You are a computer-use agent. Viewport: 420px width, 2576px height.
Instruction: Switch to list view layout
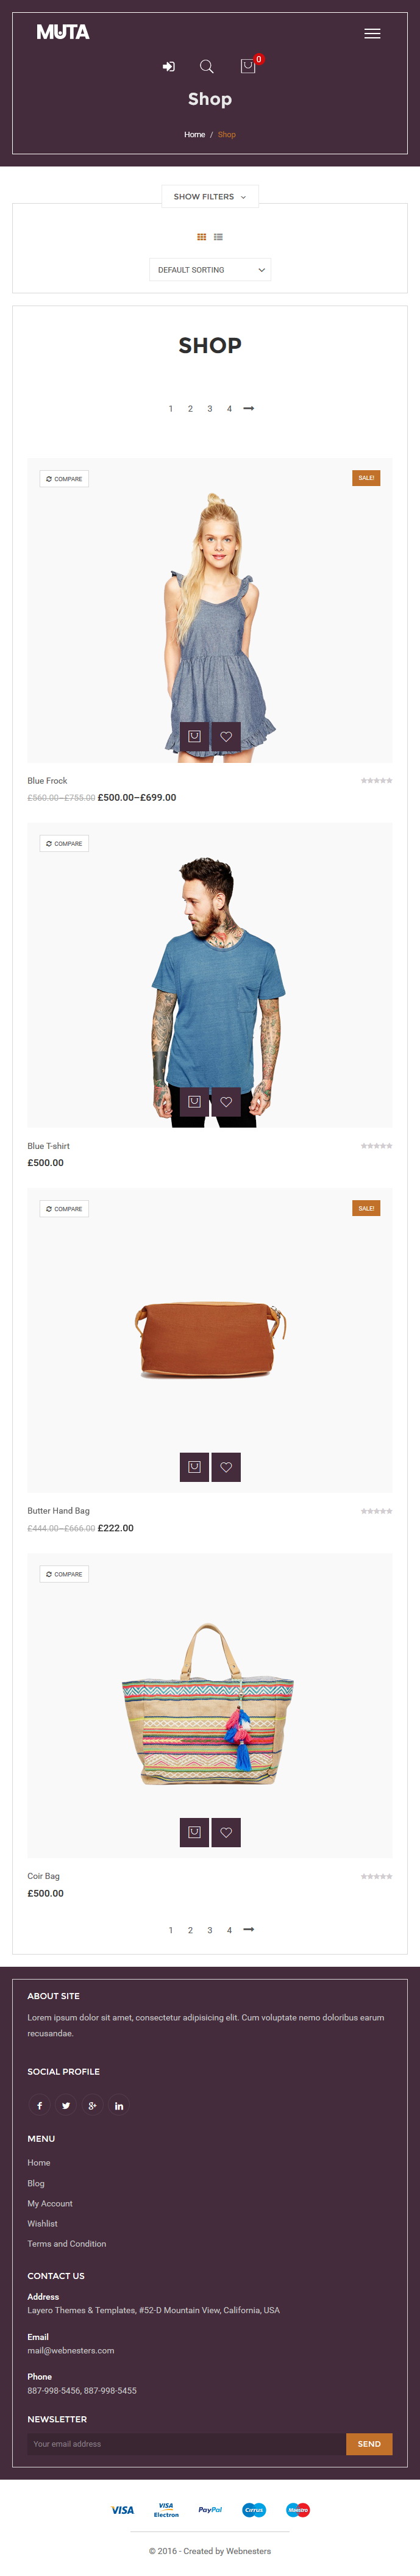(x=218, y=237)
